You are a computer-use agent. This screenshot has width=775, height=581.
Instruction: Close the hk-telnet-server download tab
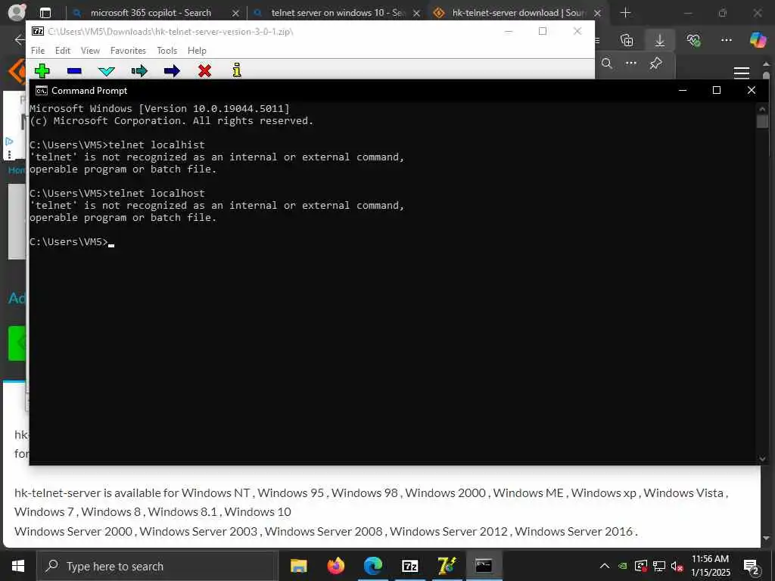click(598, 14)
